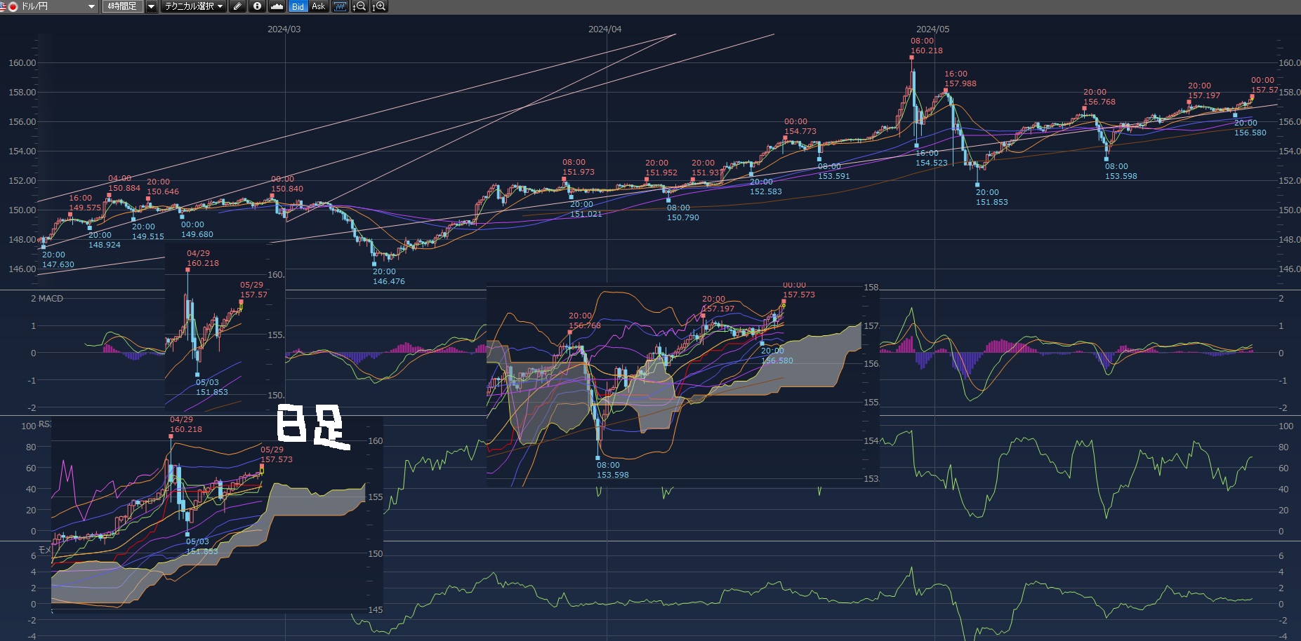Click the 2024/04 date label on the time axis
The width and height of the screenshot is (1301, 641).
click(x=605, y=29)
